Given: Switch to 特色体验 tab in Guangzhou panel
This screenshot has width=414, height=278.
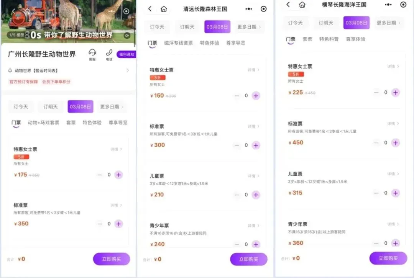Looking at the screenshot, I should click(x=92, y=123).
